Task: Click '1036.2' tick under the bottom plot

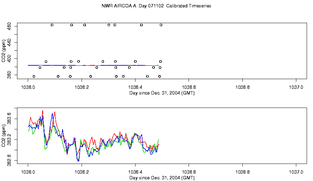Action: point(82,172)
